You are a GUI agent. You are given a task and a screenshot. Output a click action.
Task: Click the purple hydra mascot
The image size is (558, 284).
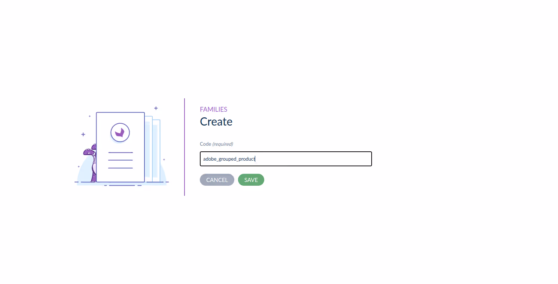90,163
